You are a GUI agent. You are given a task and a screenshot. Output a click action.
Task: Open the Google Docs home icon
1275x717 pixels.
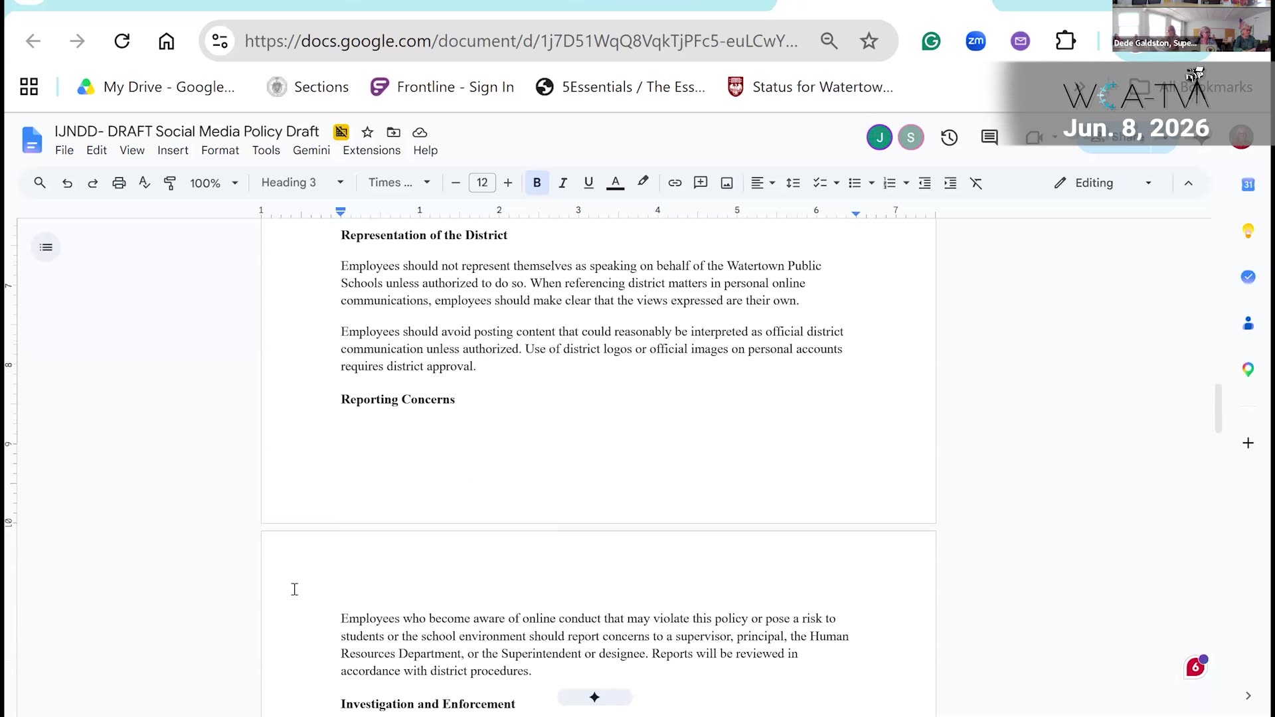click(32, 140)
